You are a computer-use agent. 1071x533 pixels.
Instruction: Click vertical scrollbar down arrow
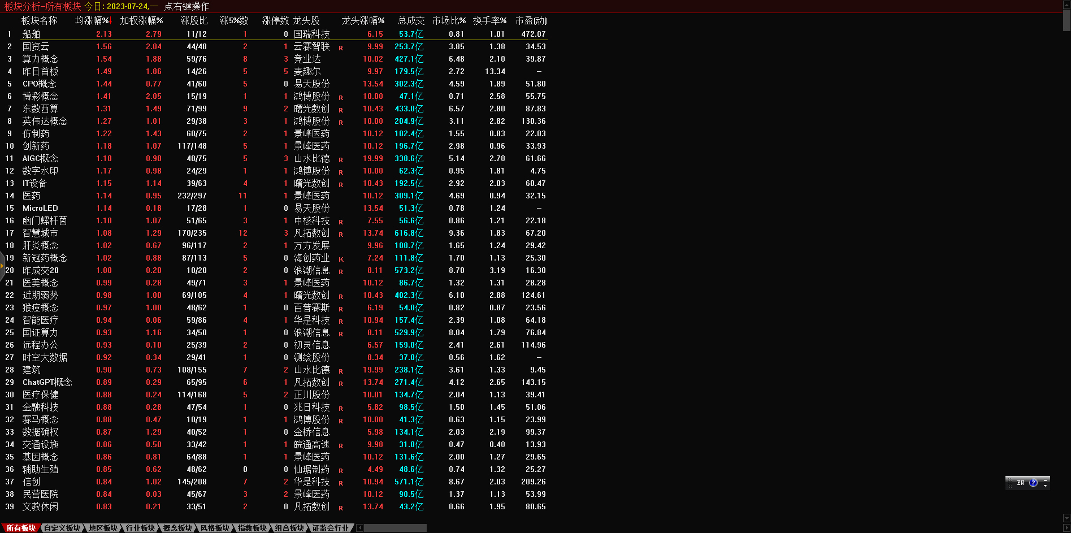pos(1066,518)
